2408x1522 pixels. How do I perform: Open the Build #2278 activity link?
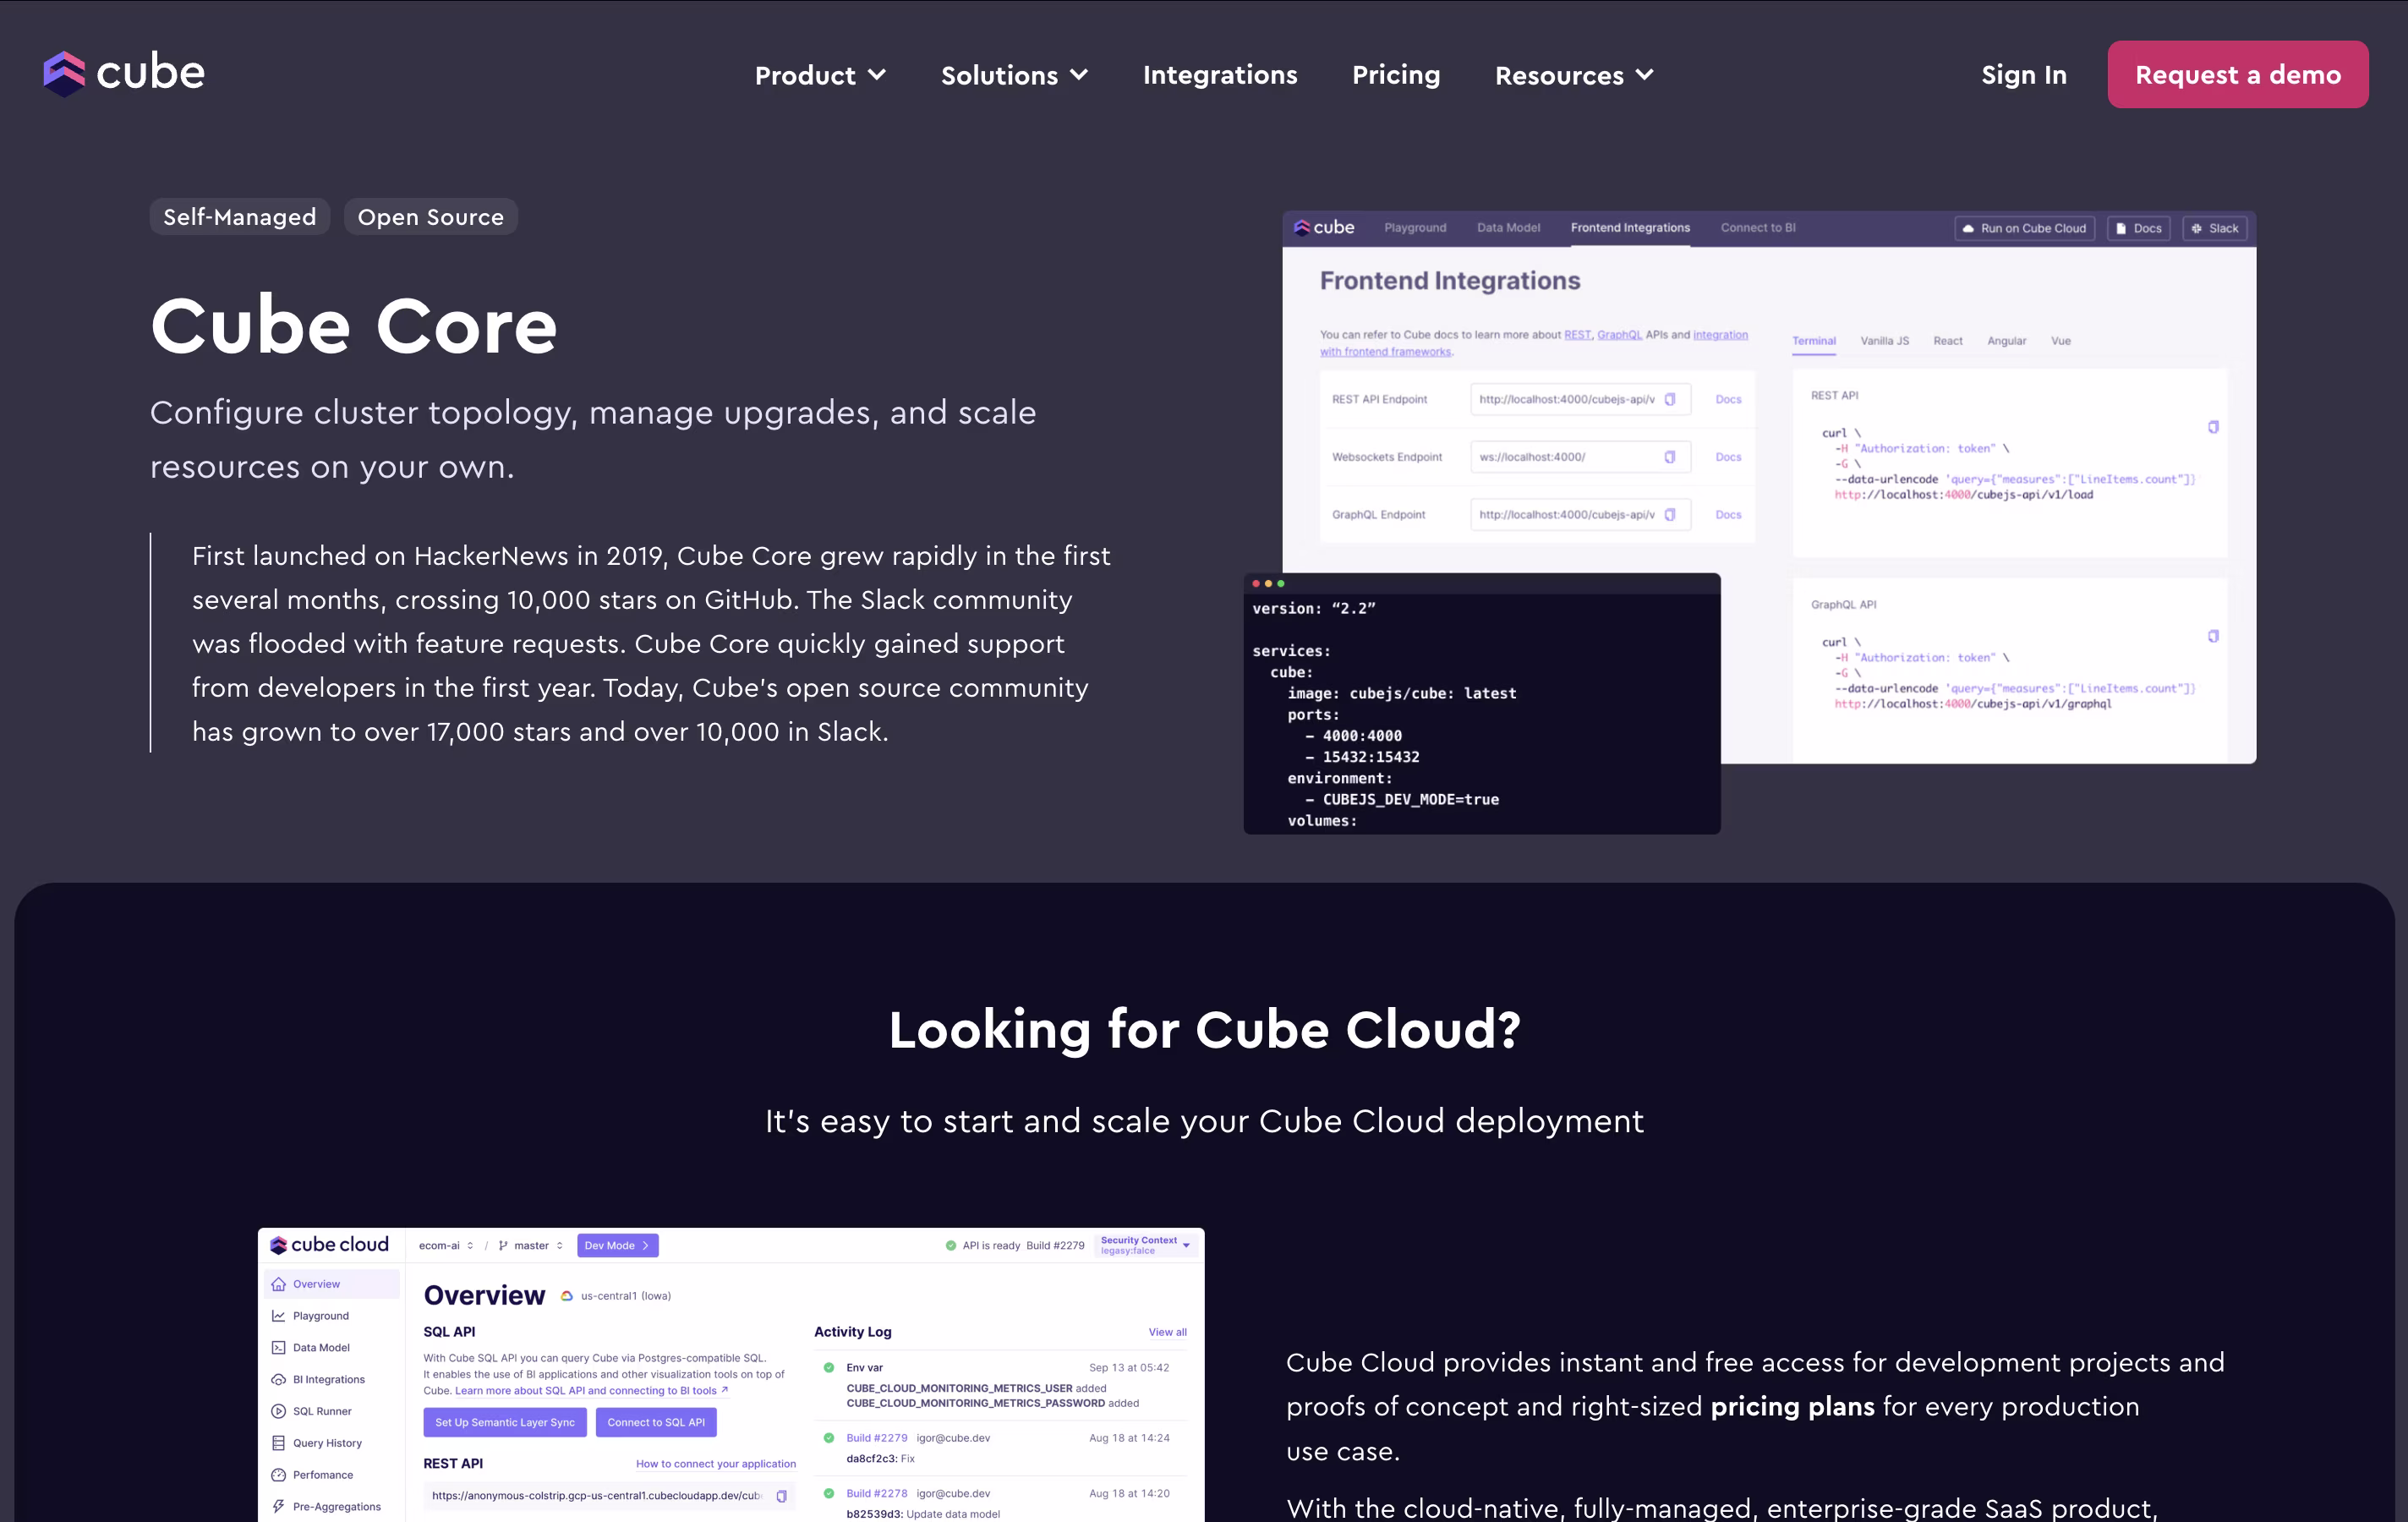click(x=877, y=1494)
